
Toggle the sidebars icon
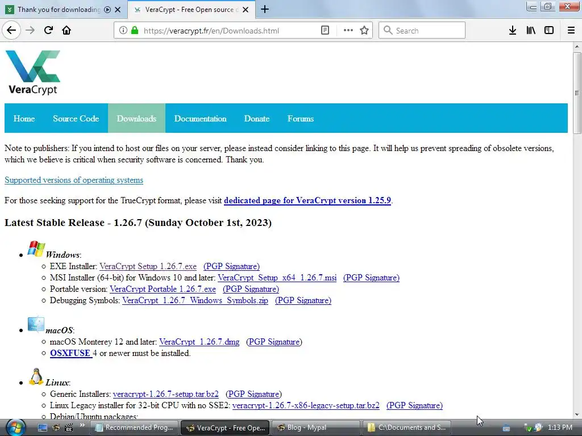(x=549, y=31)
